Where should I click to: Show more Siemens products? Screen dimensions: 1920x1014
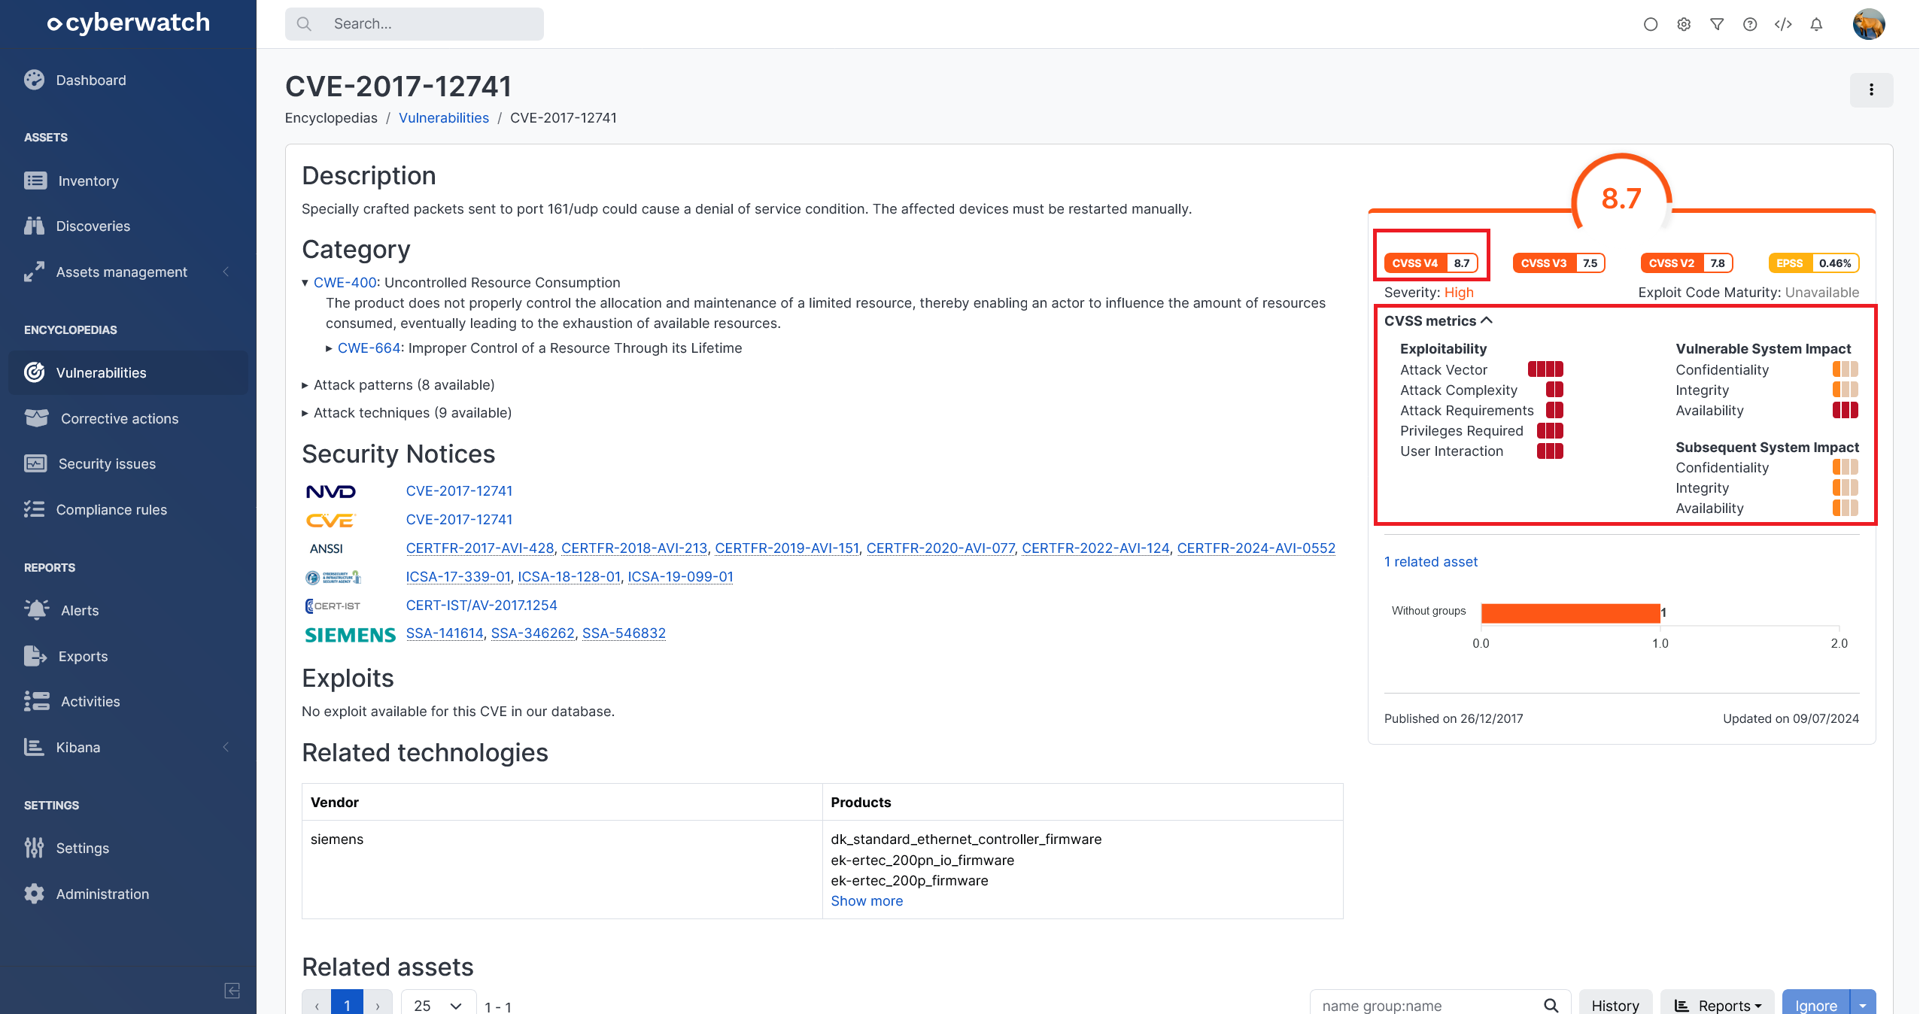[867, 901]
